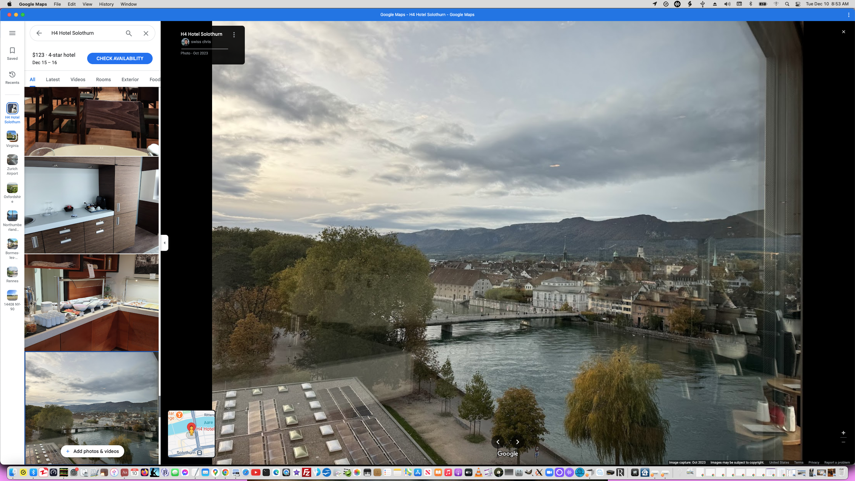This screenshot has height=481, width=855.
Task: Open the History menu
Action: 106,4
